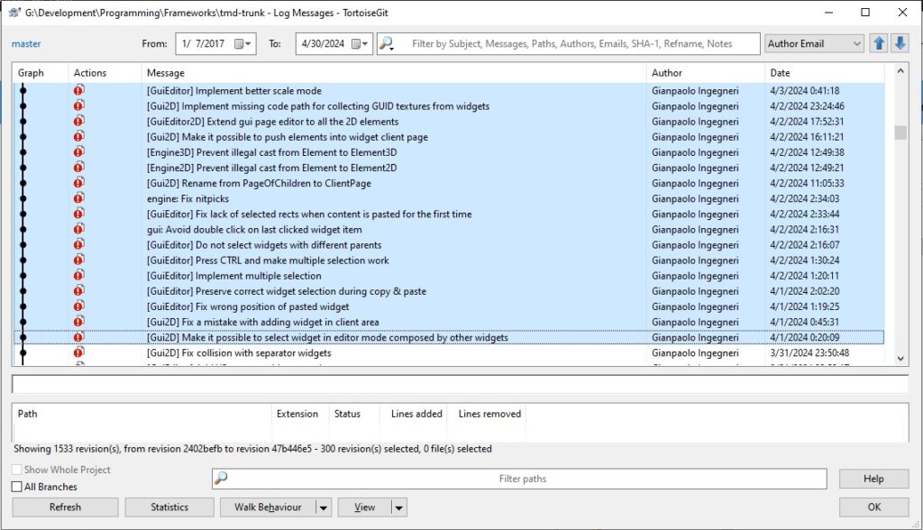Click action icon for 'Press CTRL and make multiple selection work'
The width and height of the screenshot is (923, 530).
pyautogui.click(x=79, y=260)
